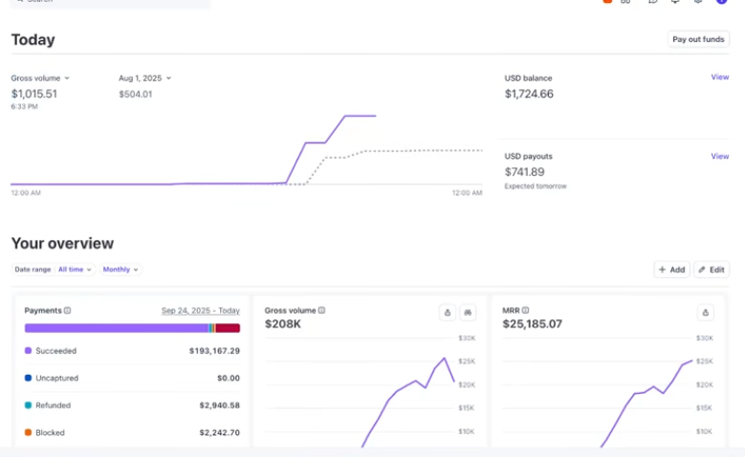
Task: Click the Expected tomorrow text
Action: coord(536,186)
